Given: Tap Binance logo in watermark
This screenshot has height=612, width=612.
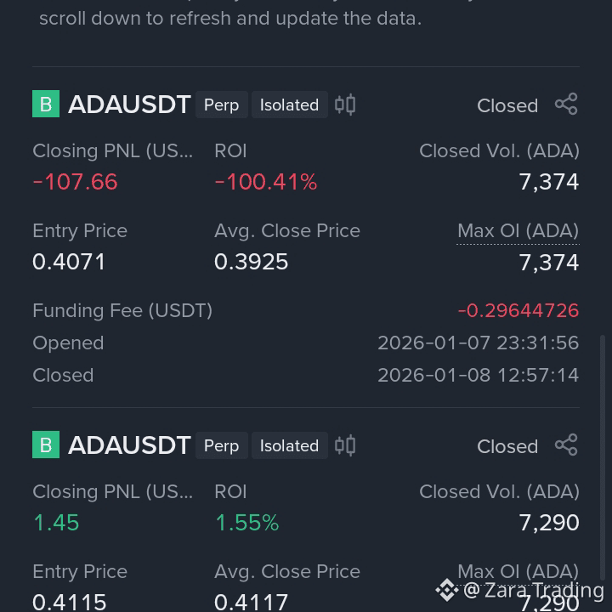Looking at the screenshot, I should (x=447, y=590).
